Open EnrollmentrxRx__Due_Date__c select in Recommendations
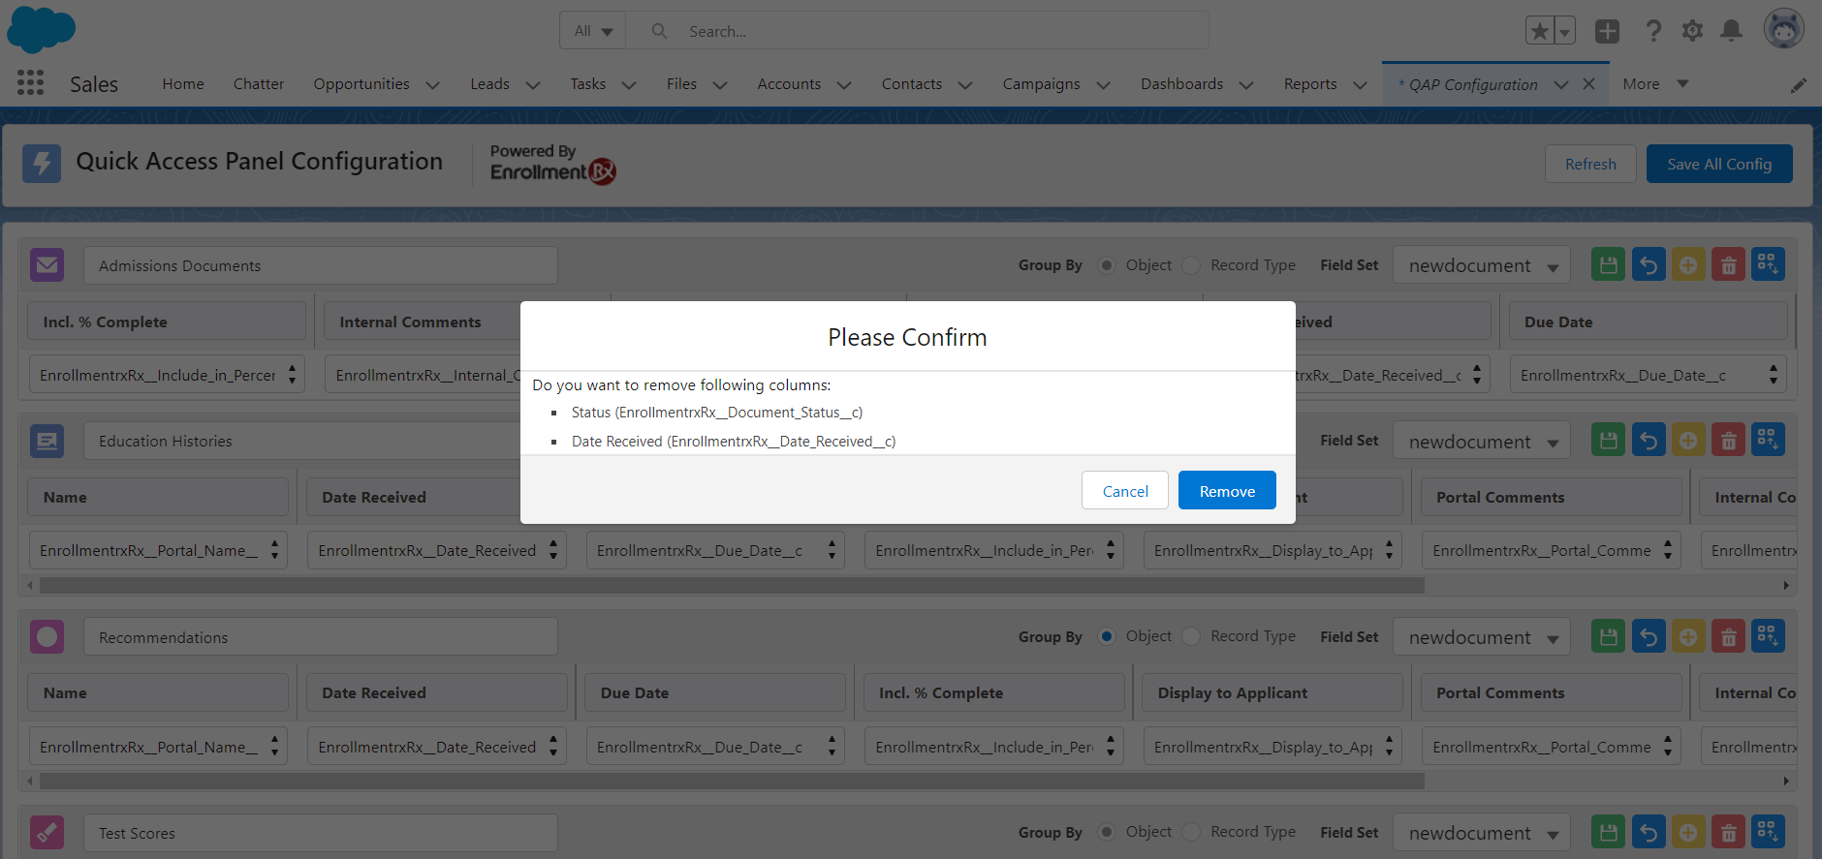This screenshot has height=859, width=1822. pos(714,747)
